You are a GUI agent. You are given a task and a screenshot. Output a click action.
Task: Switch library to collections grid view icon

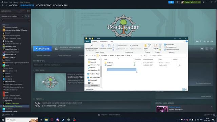pyautogui.click(x=28, y=11)
